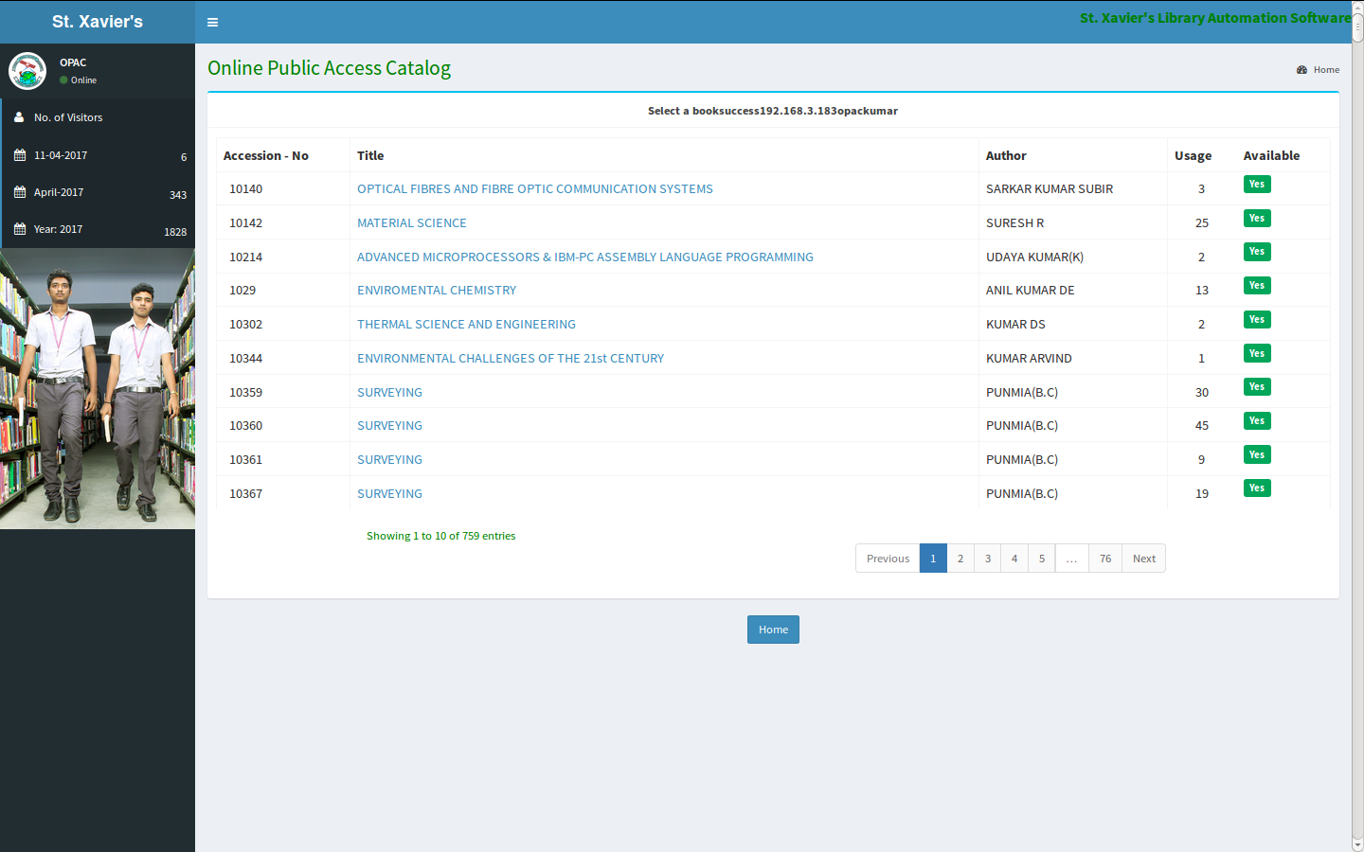Sort by the Author column header
The height and width of the screenshot is (852, 1364).
click(1006, 155)
